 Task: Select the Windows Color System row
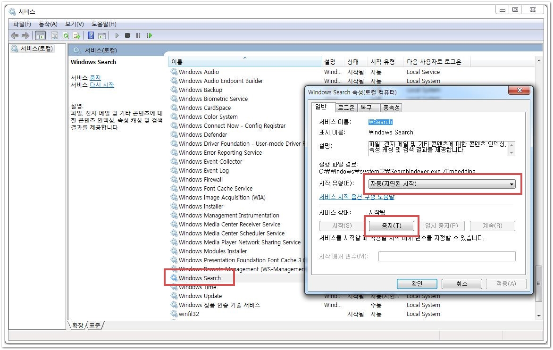[208, 117]
